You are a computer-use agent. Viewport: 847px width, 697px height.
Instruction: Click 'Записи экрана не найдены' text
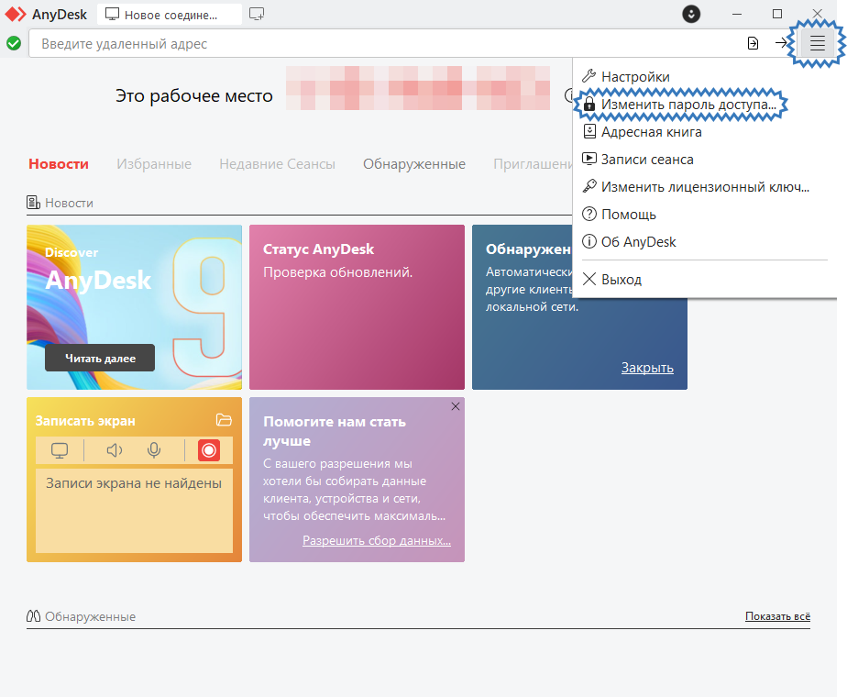click(134, 483)
